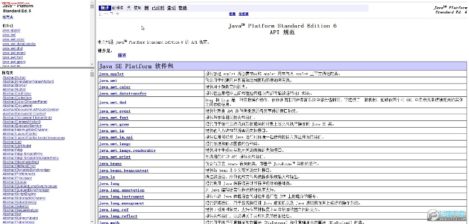Viewport: 469px width, 224px height.
Task: Open java.awt package in main table
Action: pos(108,81)
